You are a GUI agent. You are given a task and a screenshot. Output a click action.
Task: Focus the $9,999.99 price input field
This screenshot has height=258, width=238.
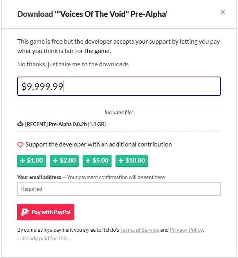119,86
